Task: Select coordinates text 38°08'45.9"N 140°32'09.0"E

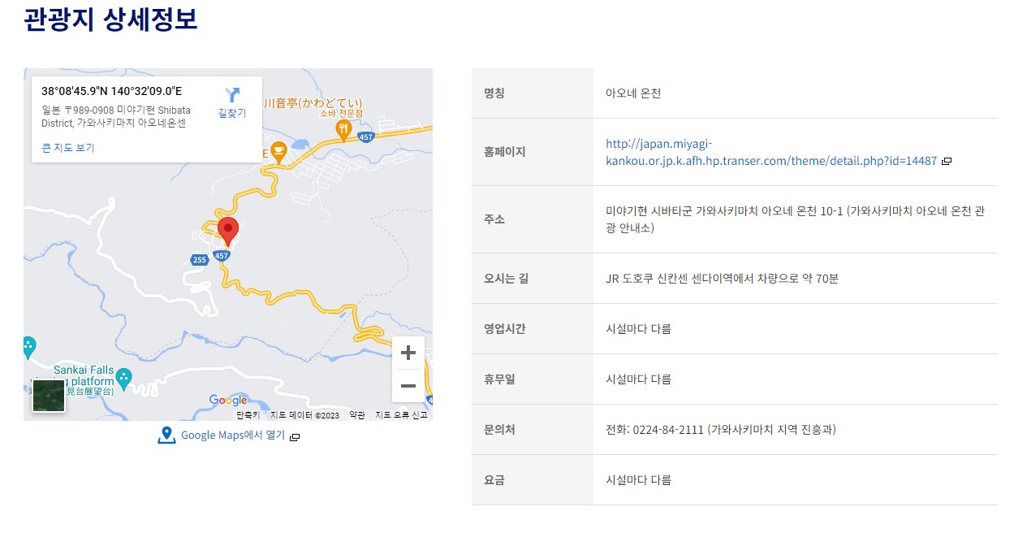Action: pyautogui.click(x=112, y=91)
